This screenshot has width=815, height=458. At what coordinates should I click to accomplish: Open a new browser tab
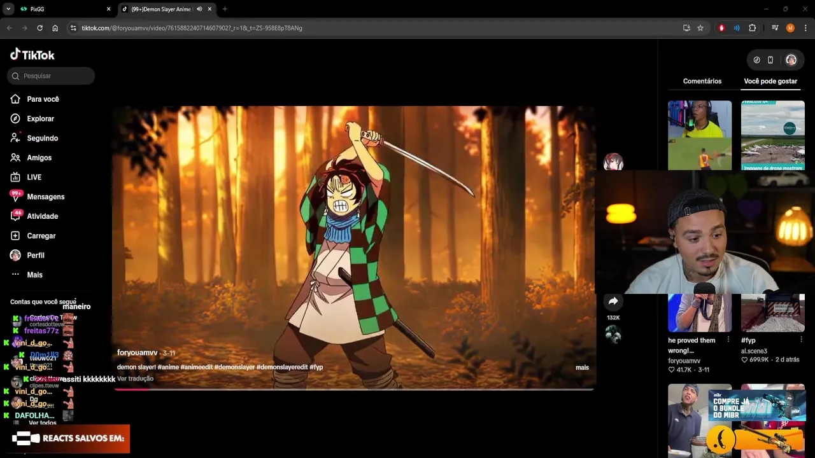(x=225, y=9)
